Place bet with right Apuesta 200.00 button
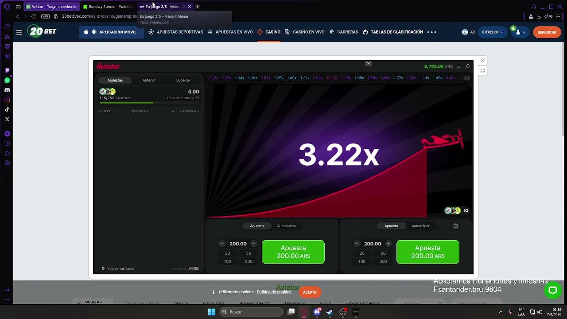567x319 pixels. coord(428,252)
